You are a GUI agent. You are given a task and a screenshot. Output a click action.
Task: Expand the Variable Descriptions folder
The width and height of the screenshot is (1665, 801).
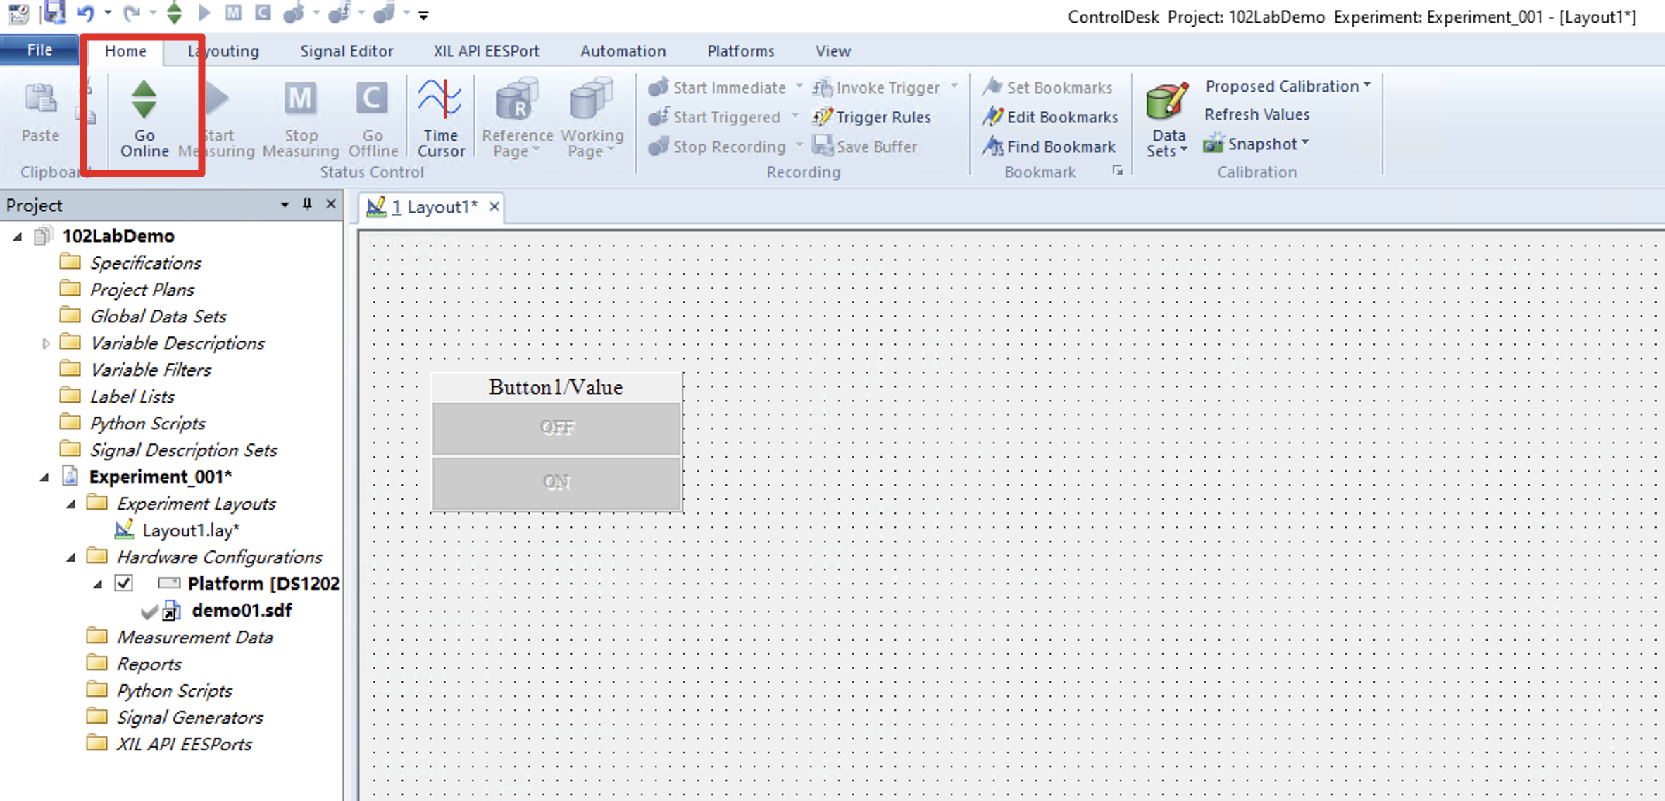46,343
